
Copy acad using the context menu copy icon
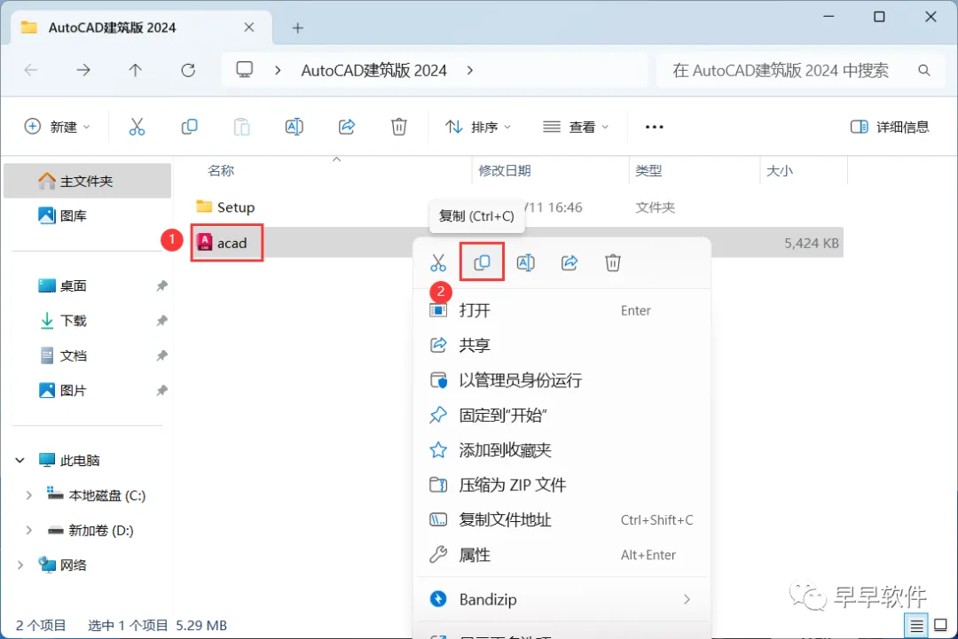click(482, 262)
